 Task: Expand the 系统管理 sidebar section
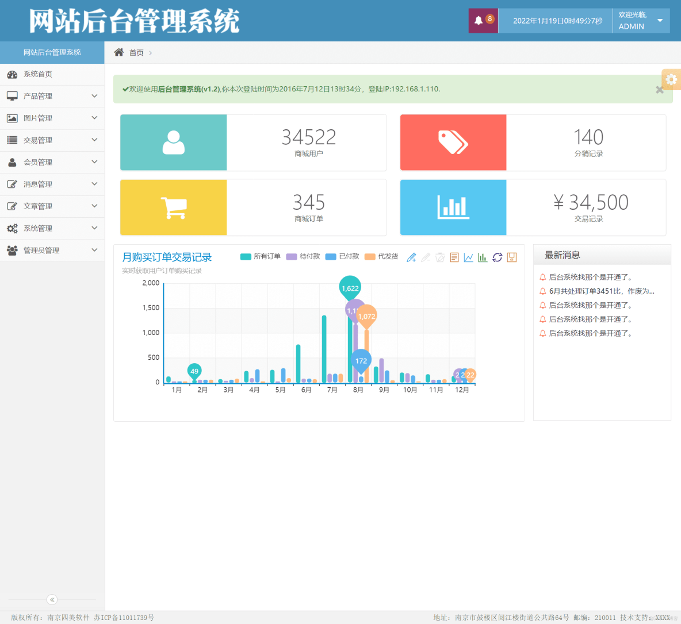point(52,228)
